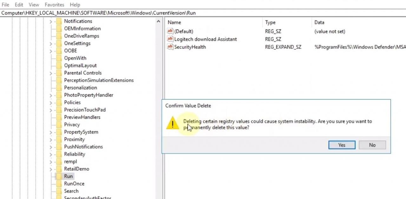Viewport: 406px width, 199px height.
Task: Open the Favorites menu
Action: (x=55, y=5)
